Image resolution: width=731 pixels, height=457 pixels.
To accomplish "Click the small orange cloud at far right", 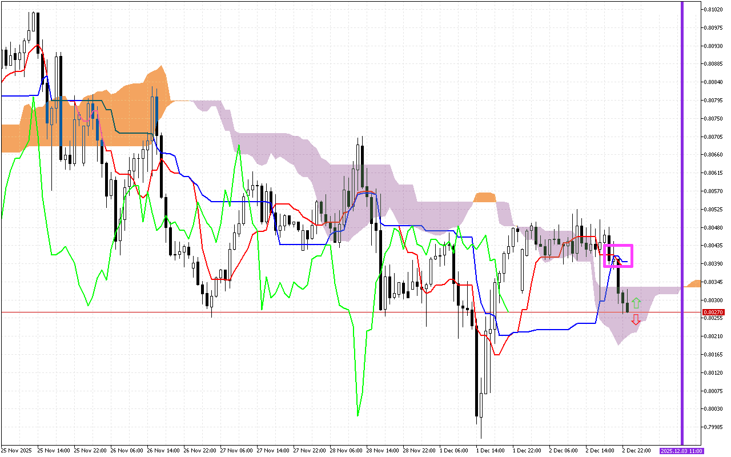I will tap(695, 284).
